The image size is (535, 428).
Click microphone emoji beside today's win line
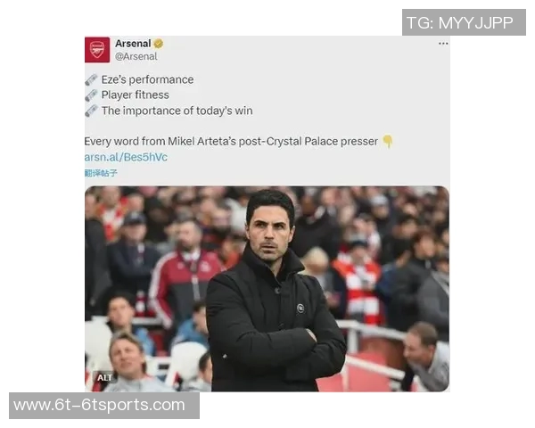[91, 111]
